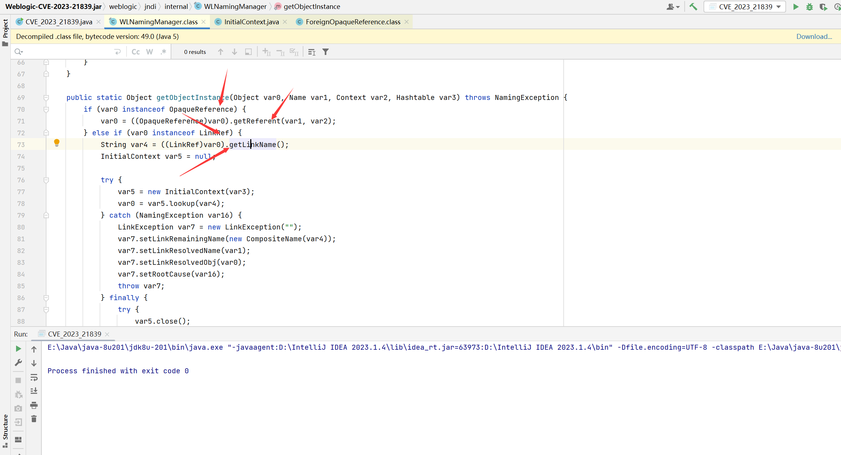This screenshot has height=455, width=841.
Task: Click the internal breadcrumb segment
Action: click(176, 6)
